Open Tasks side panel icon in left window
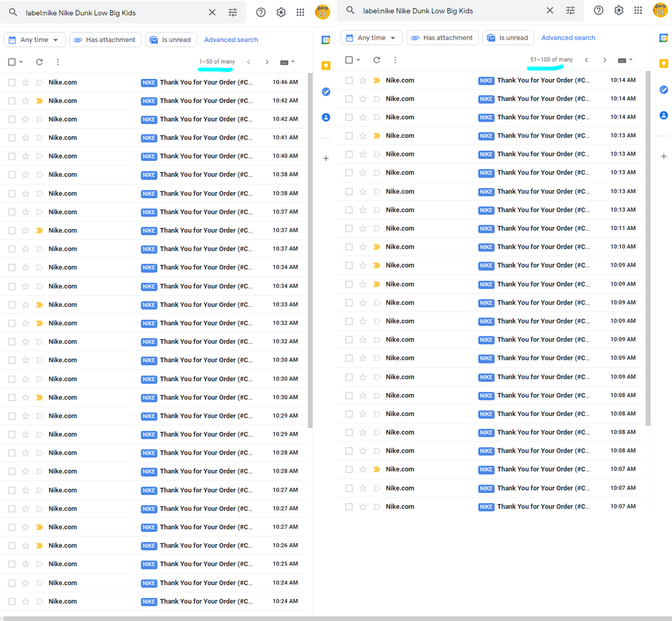Screen dimensions: 672x621 click(326, 91)
